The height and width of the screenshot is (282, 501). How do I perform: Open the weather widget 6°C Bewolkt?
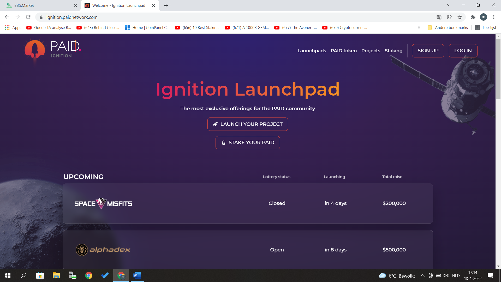[397, 276]
